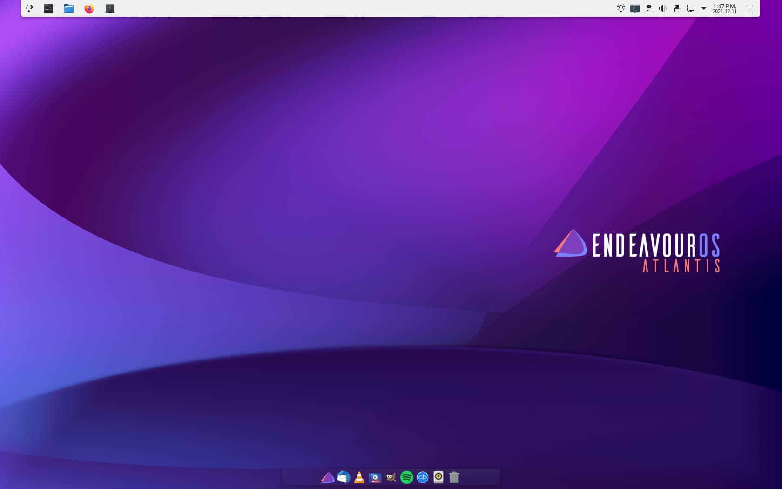Open the Firefox browser from the top panel
The width and height of the screenshot is (782, 489).
(88, 8)
